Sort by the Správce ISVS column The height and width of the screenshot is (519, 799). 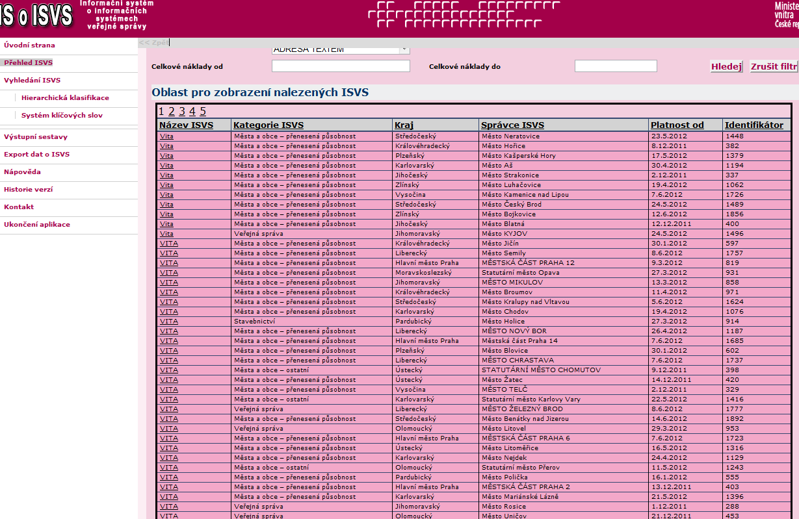point(513,125)
